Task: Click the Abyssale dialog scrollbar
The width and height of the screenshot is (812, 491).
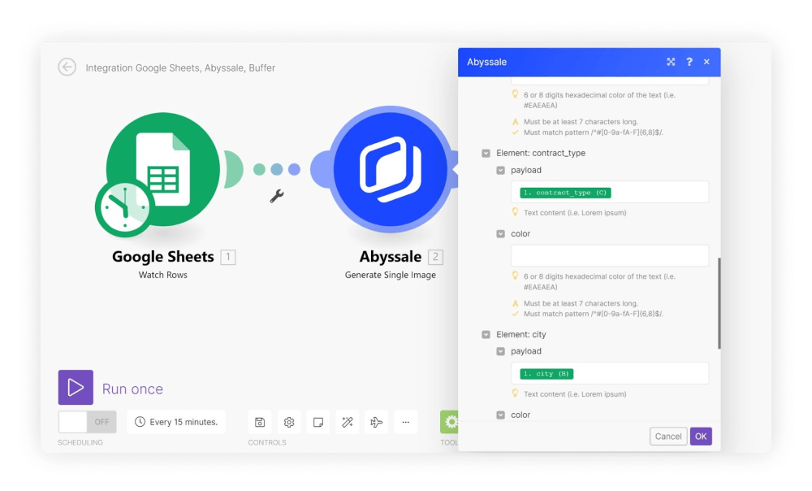Action: 719,303
